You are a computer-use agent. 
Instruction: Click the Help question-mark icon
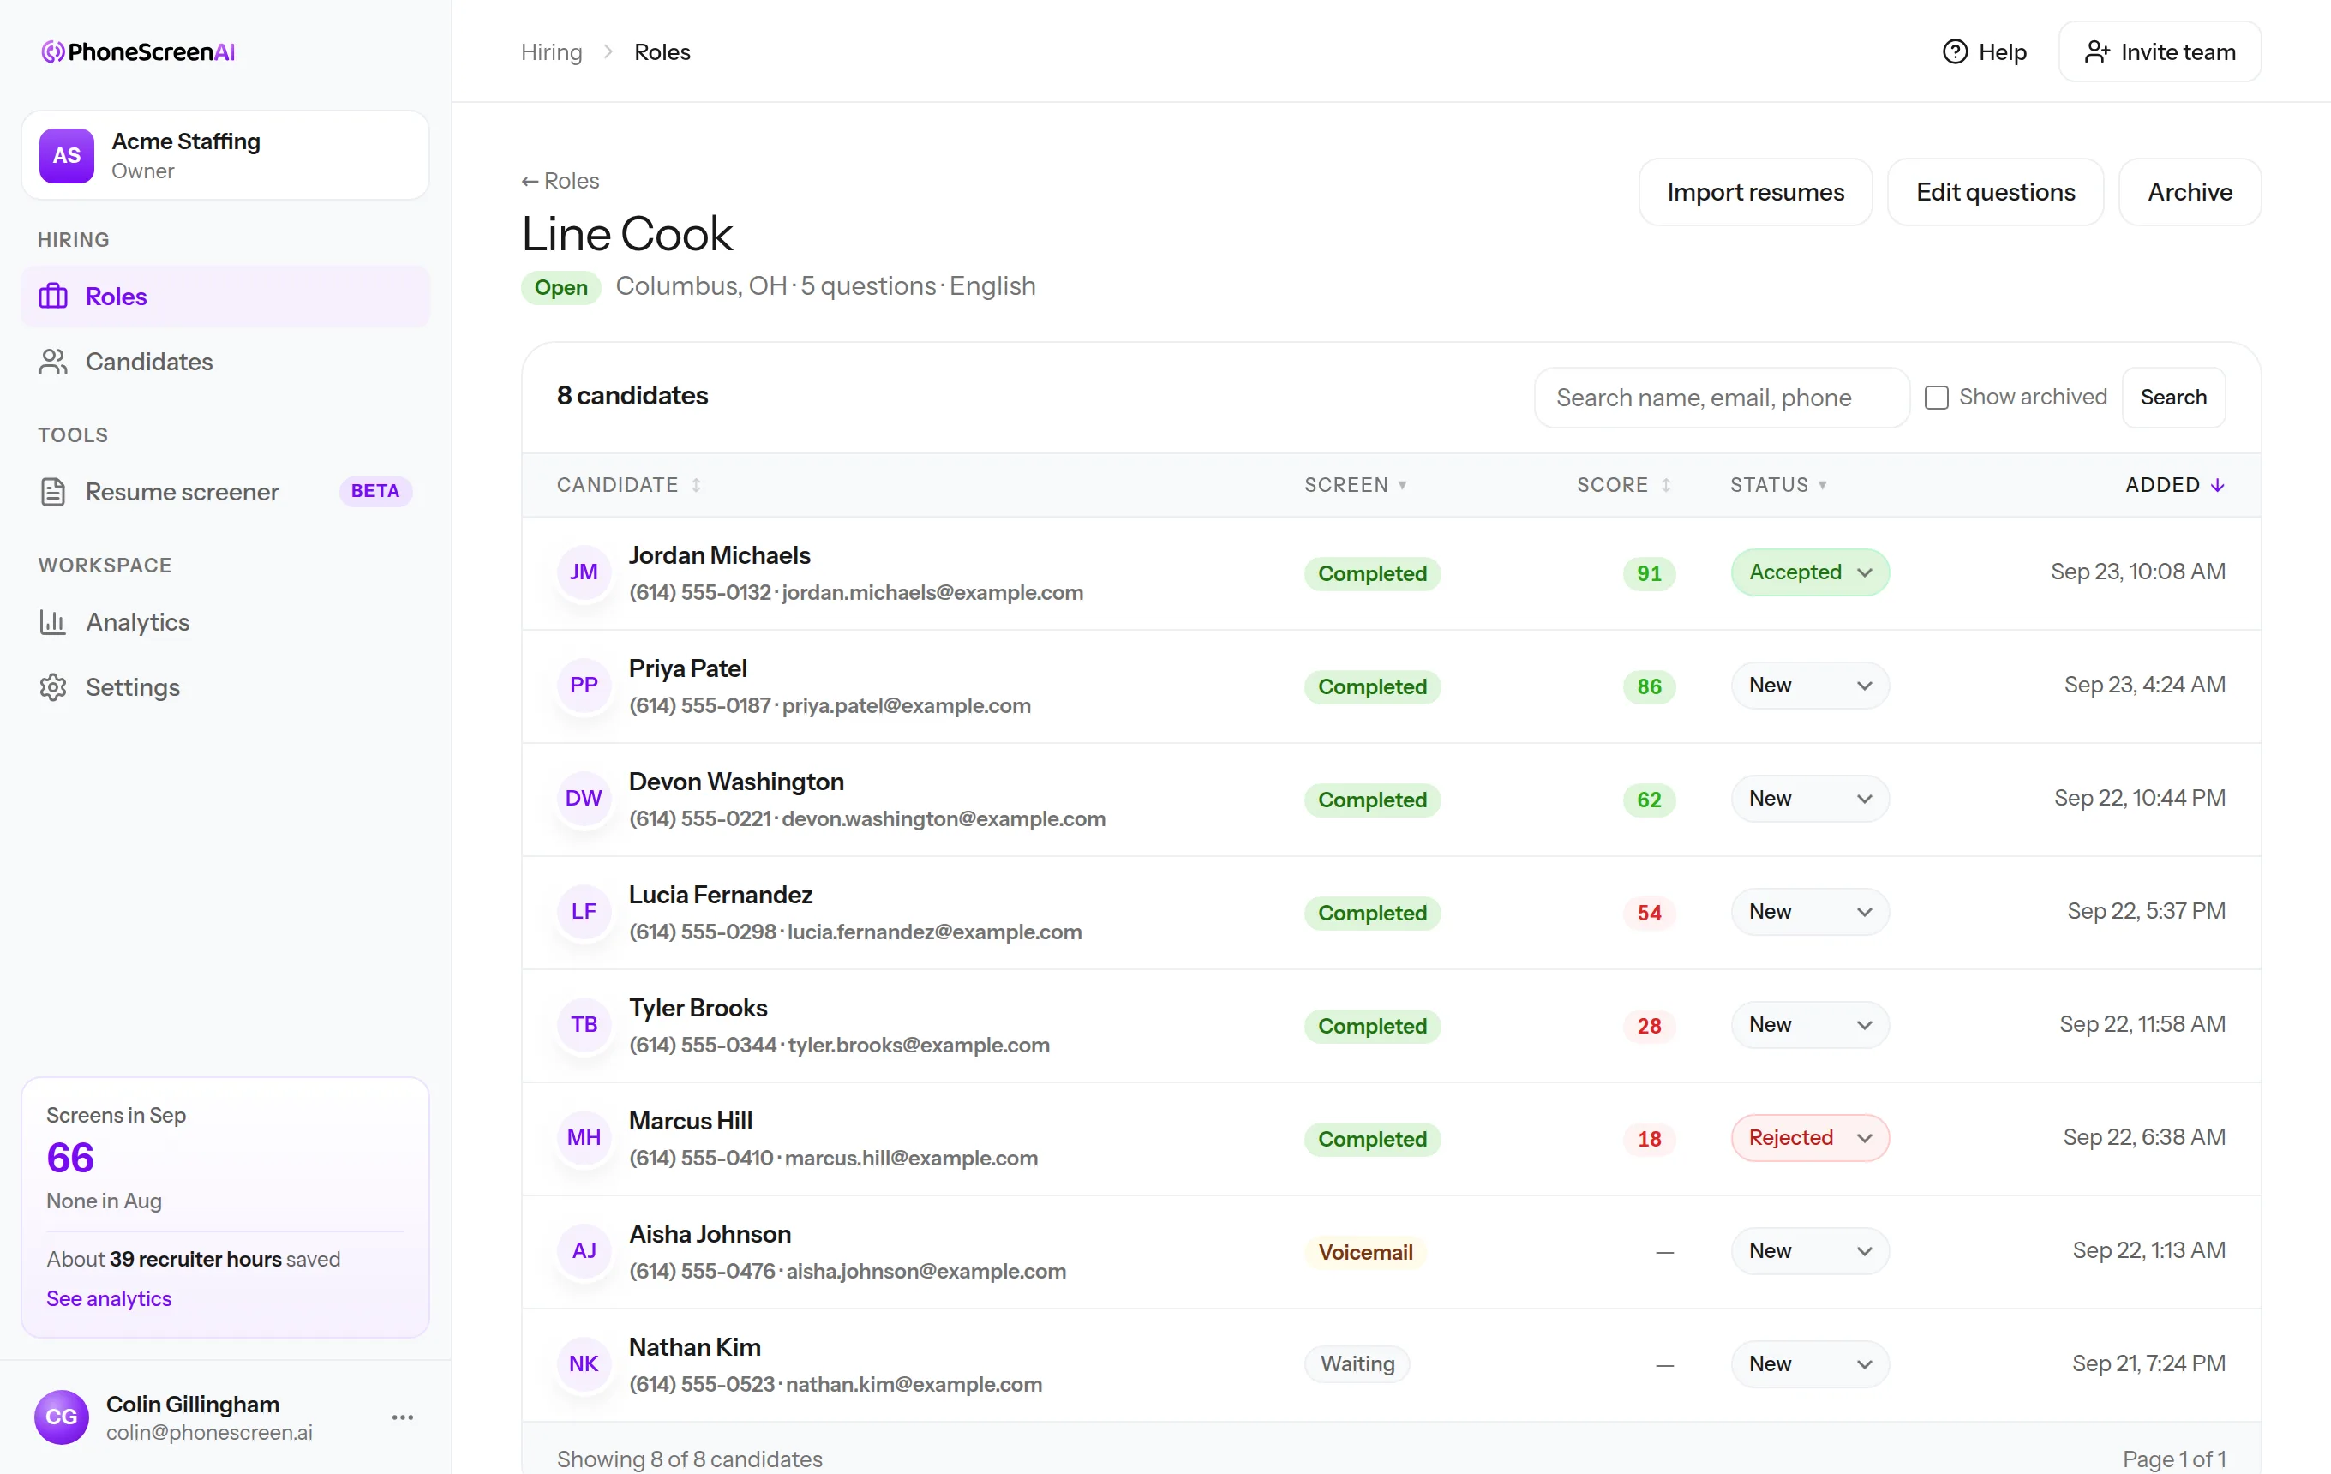(x=1955, y=51)
